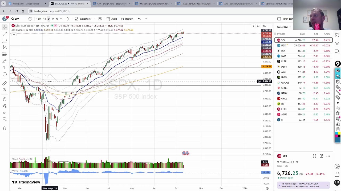
Task: Open the Fibonacci retracement tools
Action: (x=5, y=41)
